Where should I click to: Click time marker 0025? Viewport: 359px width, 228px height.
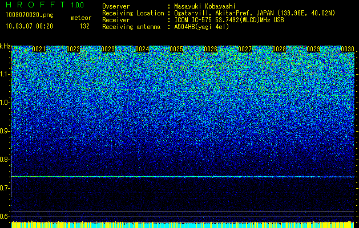[x=176, y=49]
